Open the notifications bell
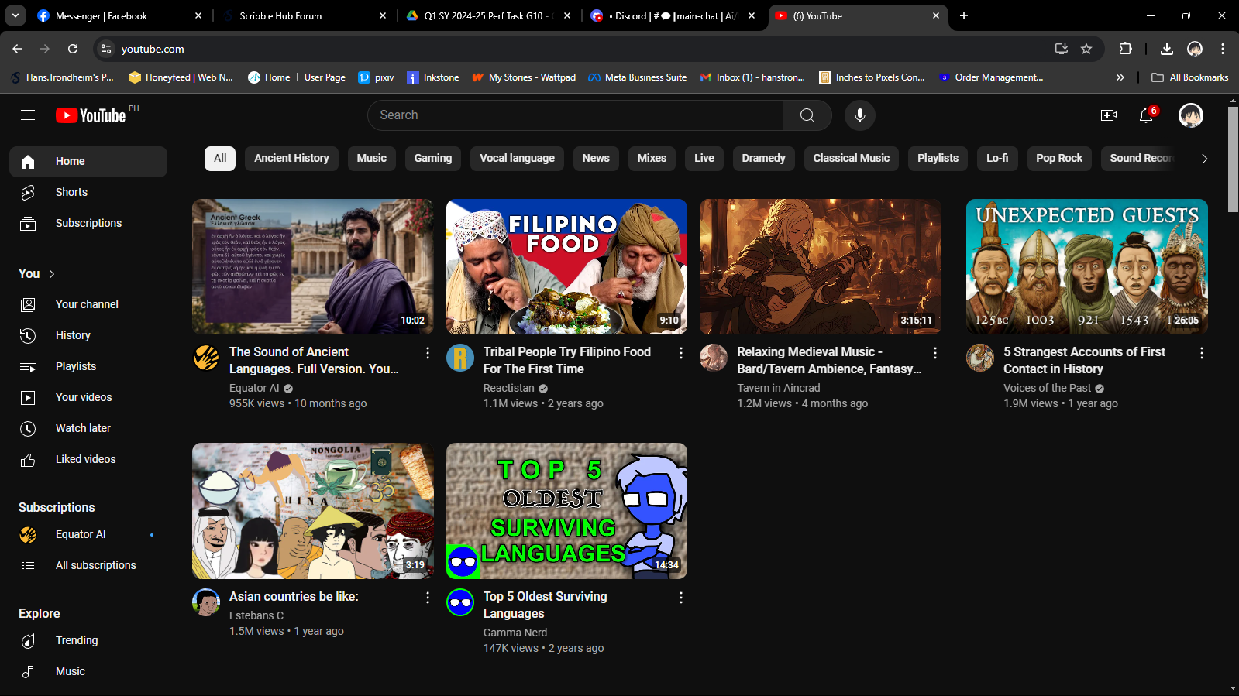 tap(1146, 115)
